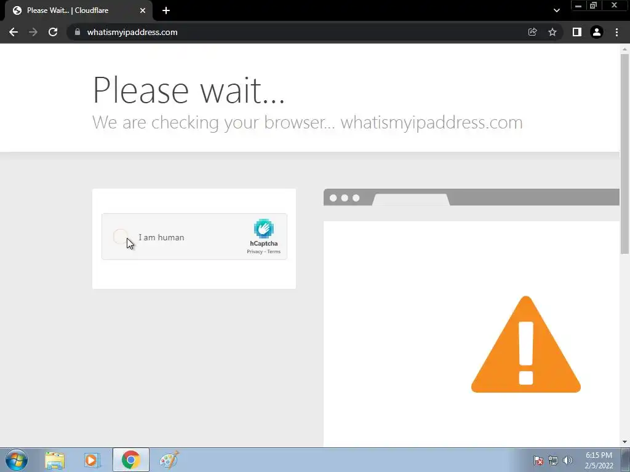Expand the tab search chevron
This screenshot has height=472, width=630.
coord(556,10)
